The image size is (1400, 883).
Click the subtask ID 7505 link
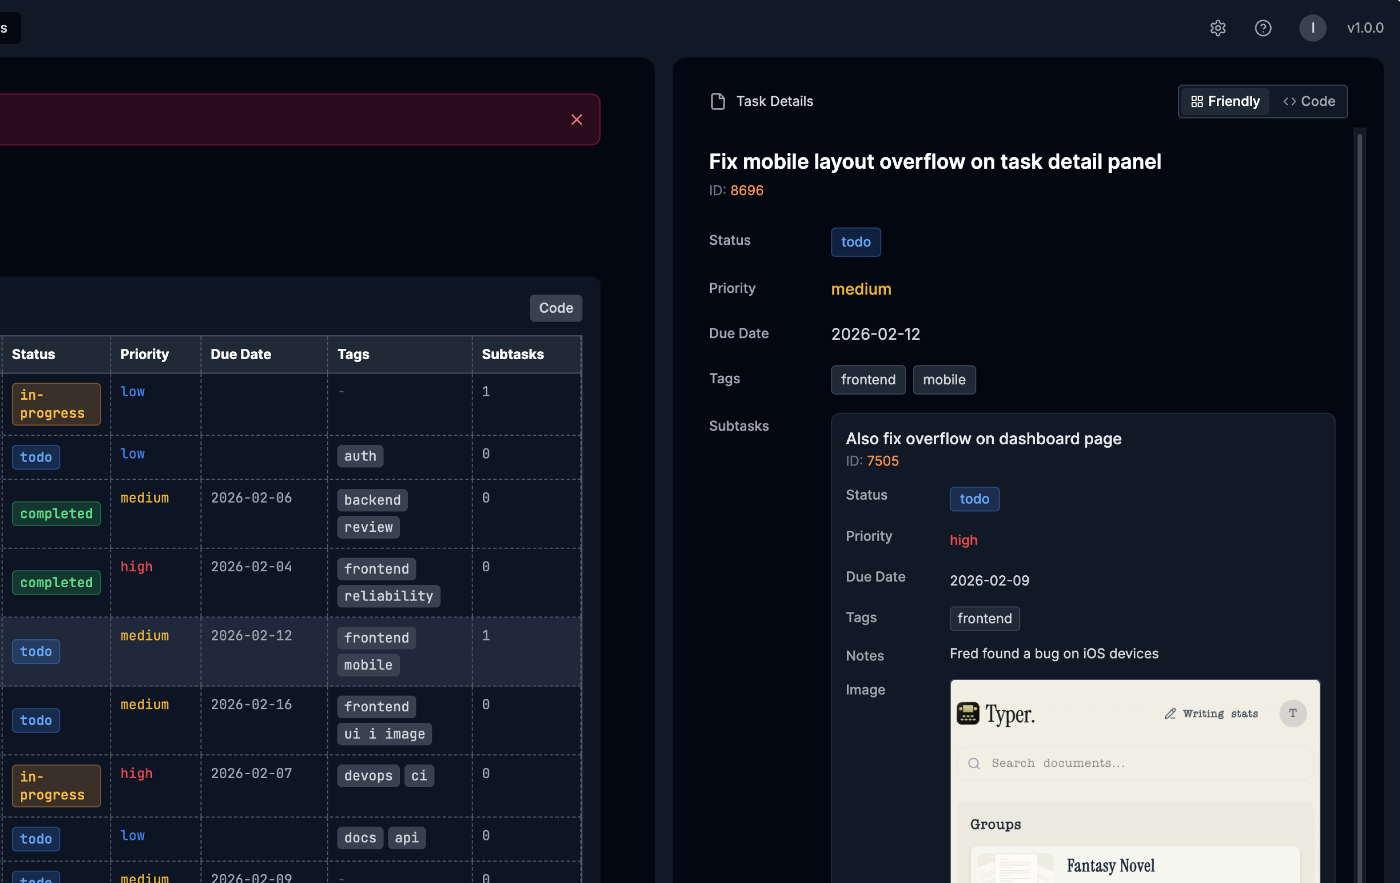882,461
